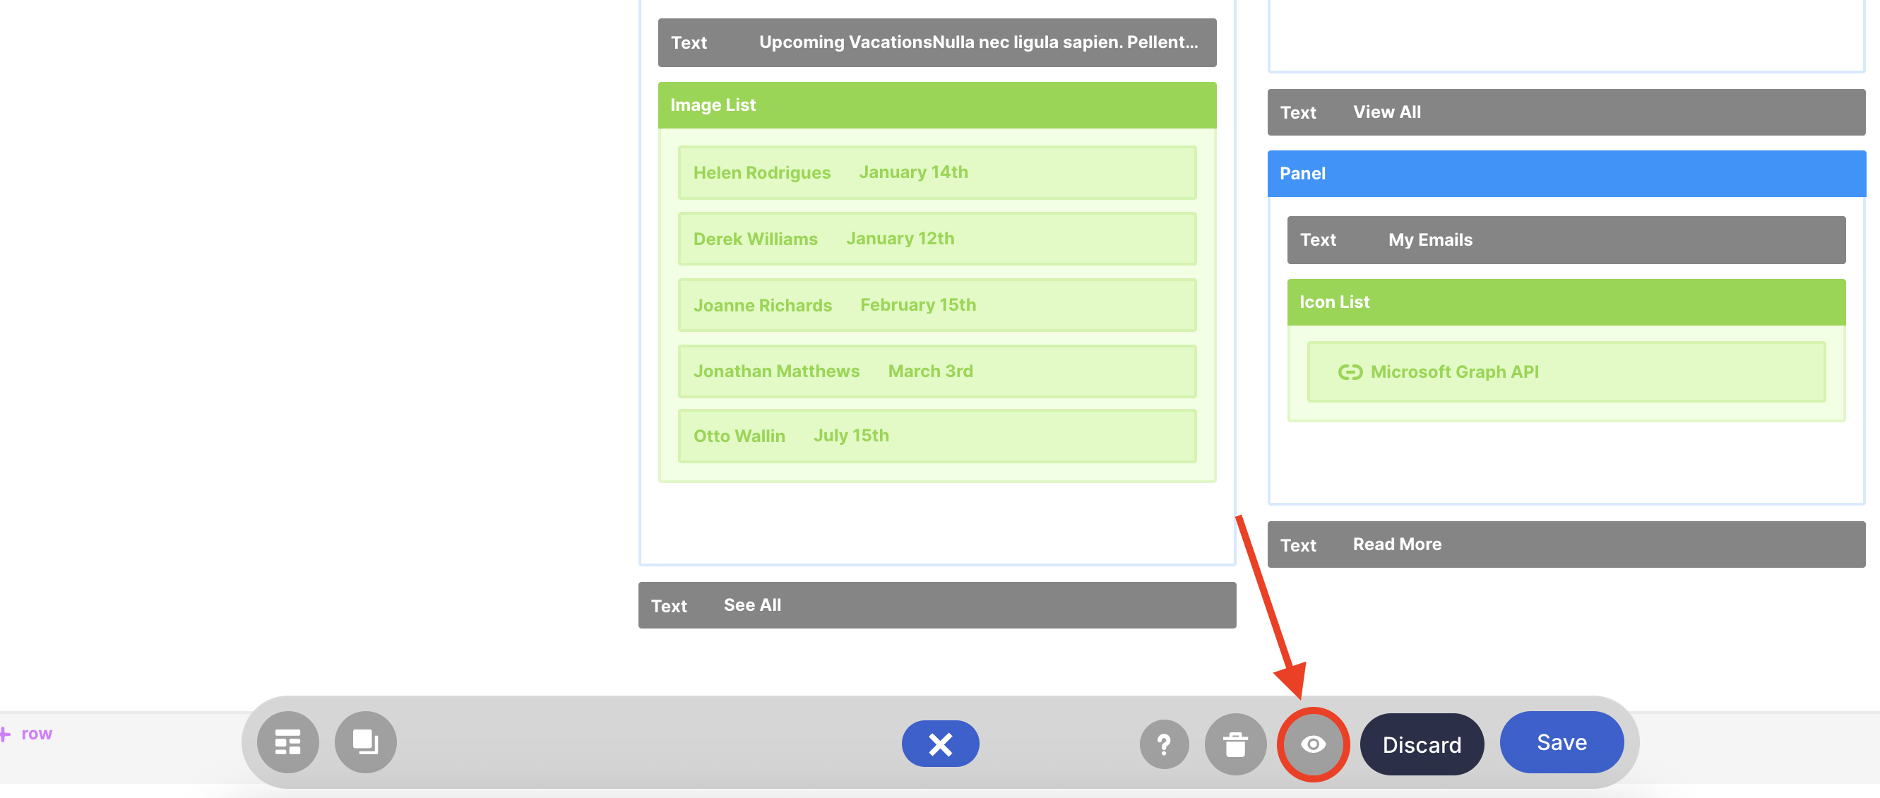Click the trash delete icon

(1235, 744)
